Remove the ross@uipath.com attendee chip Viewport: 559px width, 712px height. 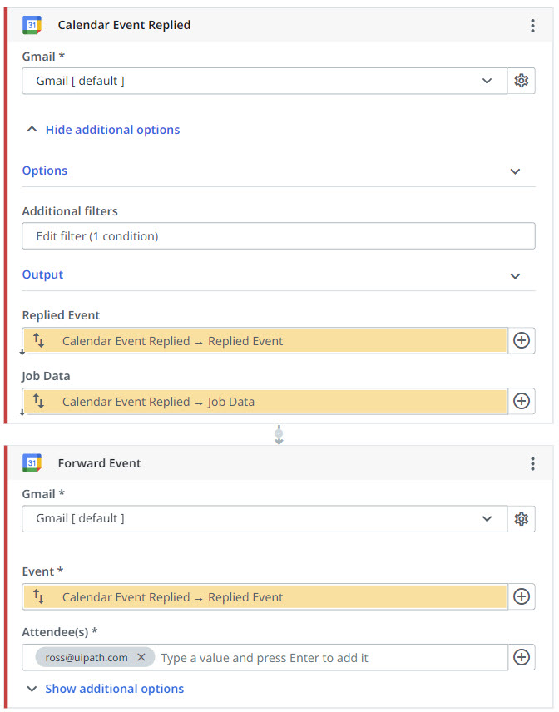[x=141, y=657]
